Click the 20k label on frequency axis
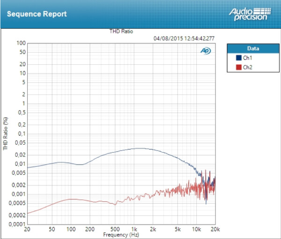The image size is (281, 239). point(214,229)
